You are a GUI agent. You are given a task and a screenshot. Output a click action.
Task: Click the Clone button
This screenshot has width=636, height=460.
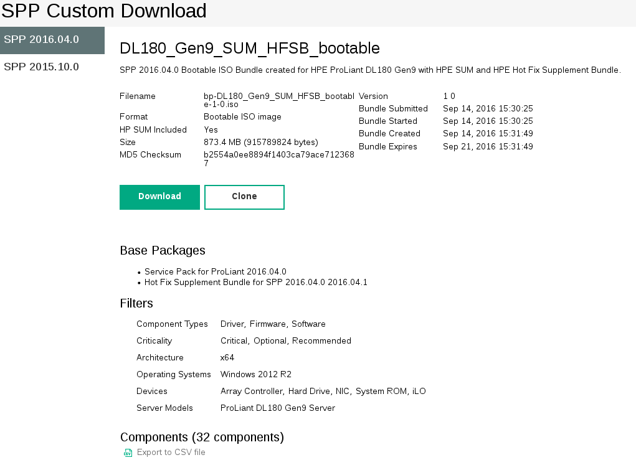(x=244, y=197)
